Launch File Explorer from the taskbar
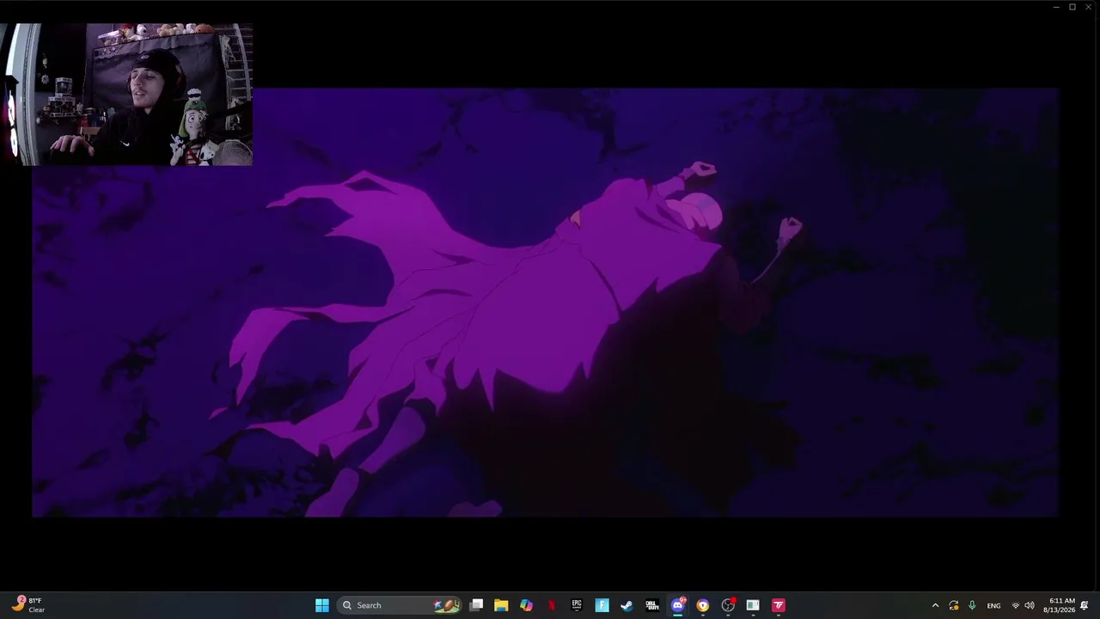 coord(501,605)
